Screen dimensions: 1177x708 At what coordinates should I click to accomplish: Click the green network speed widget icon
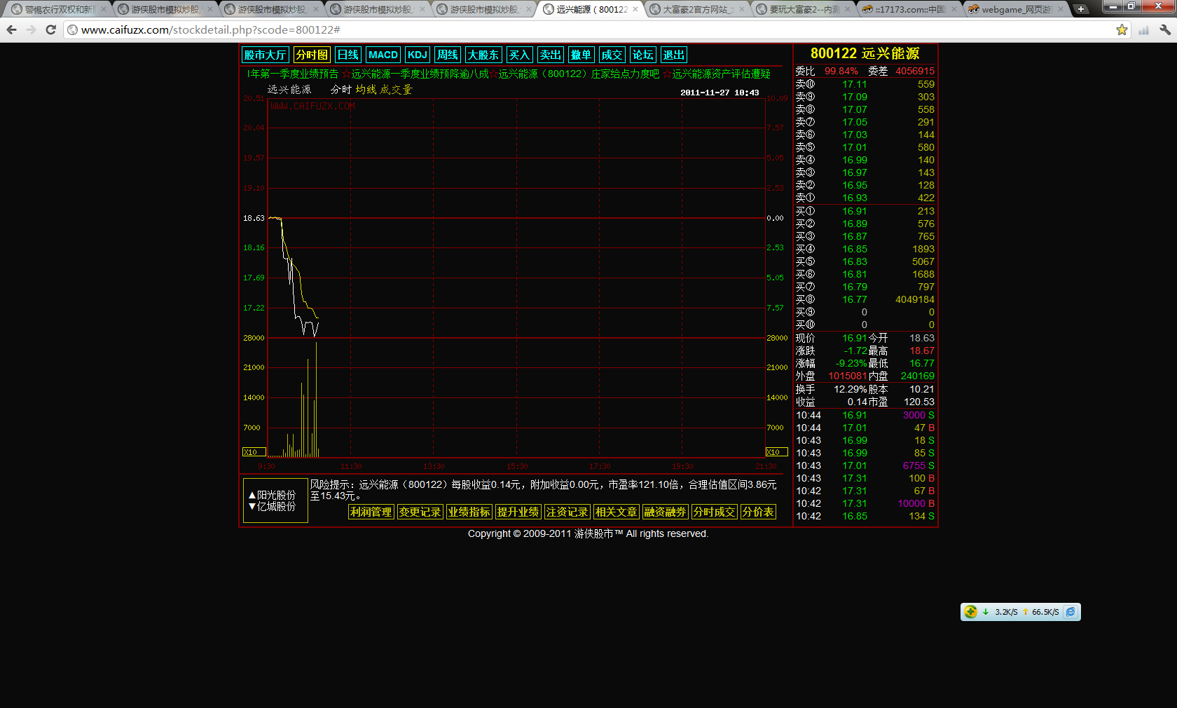pos(970,612)
